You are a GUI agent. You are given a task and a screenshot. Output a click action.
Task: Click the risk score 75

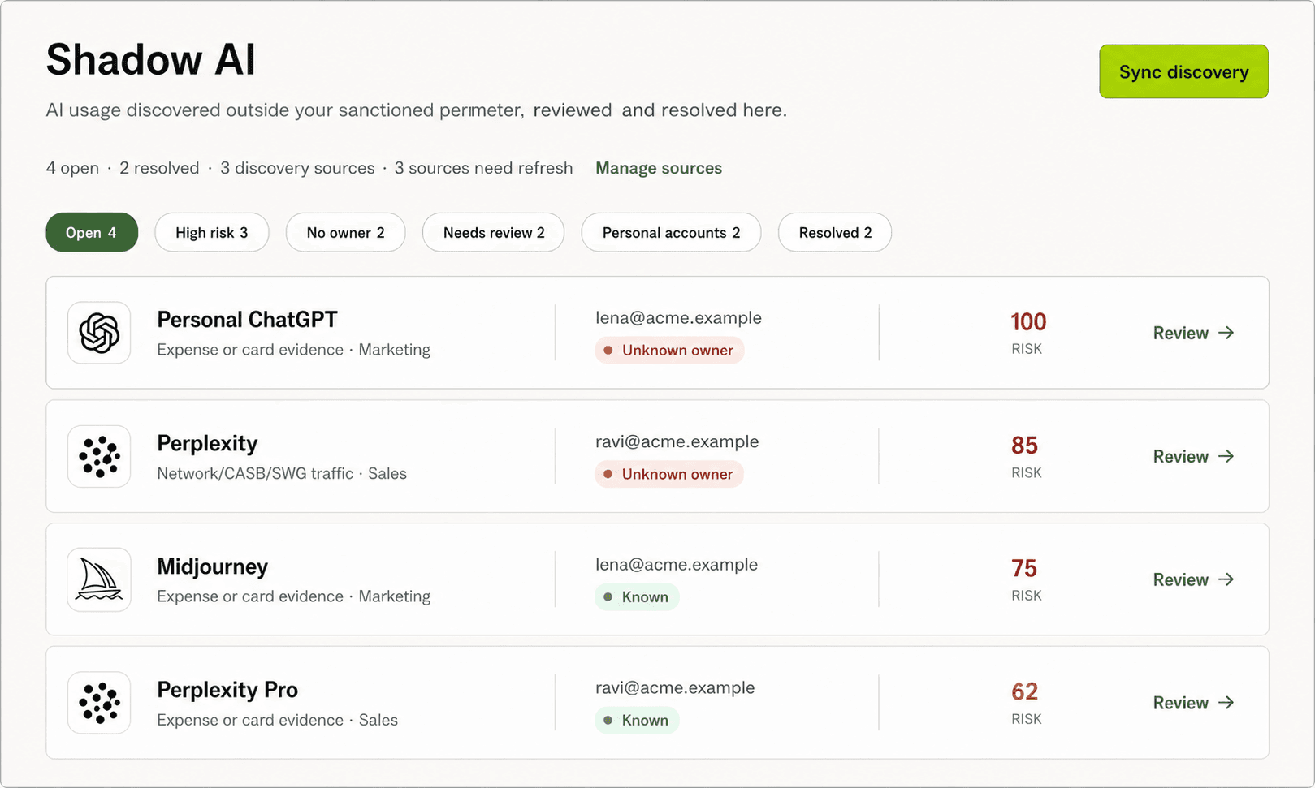[x=1024, y=569]
